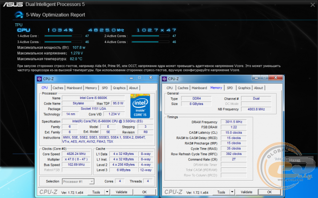Viewport: 318px width, 198px height.
Task: Open About tab in right CPU-Z
Action: tap(258, 88)
